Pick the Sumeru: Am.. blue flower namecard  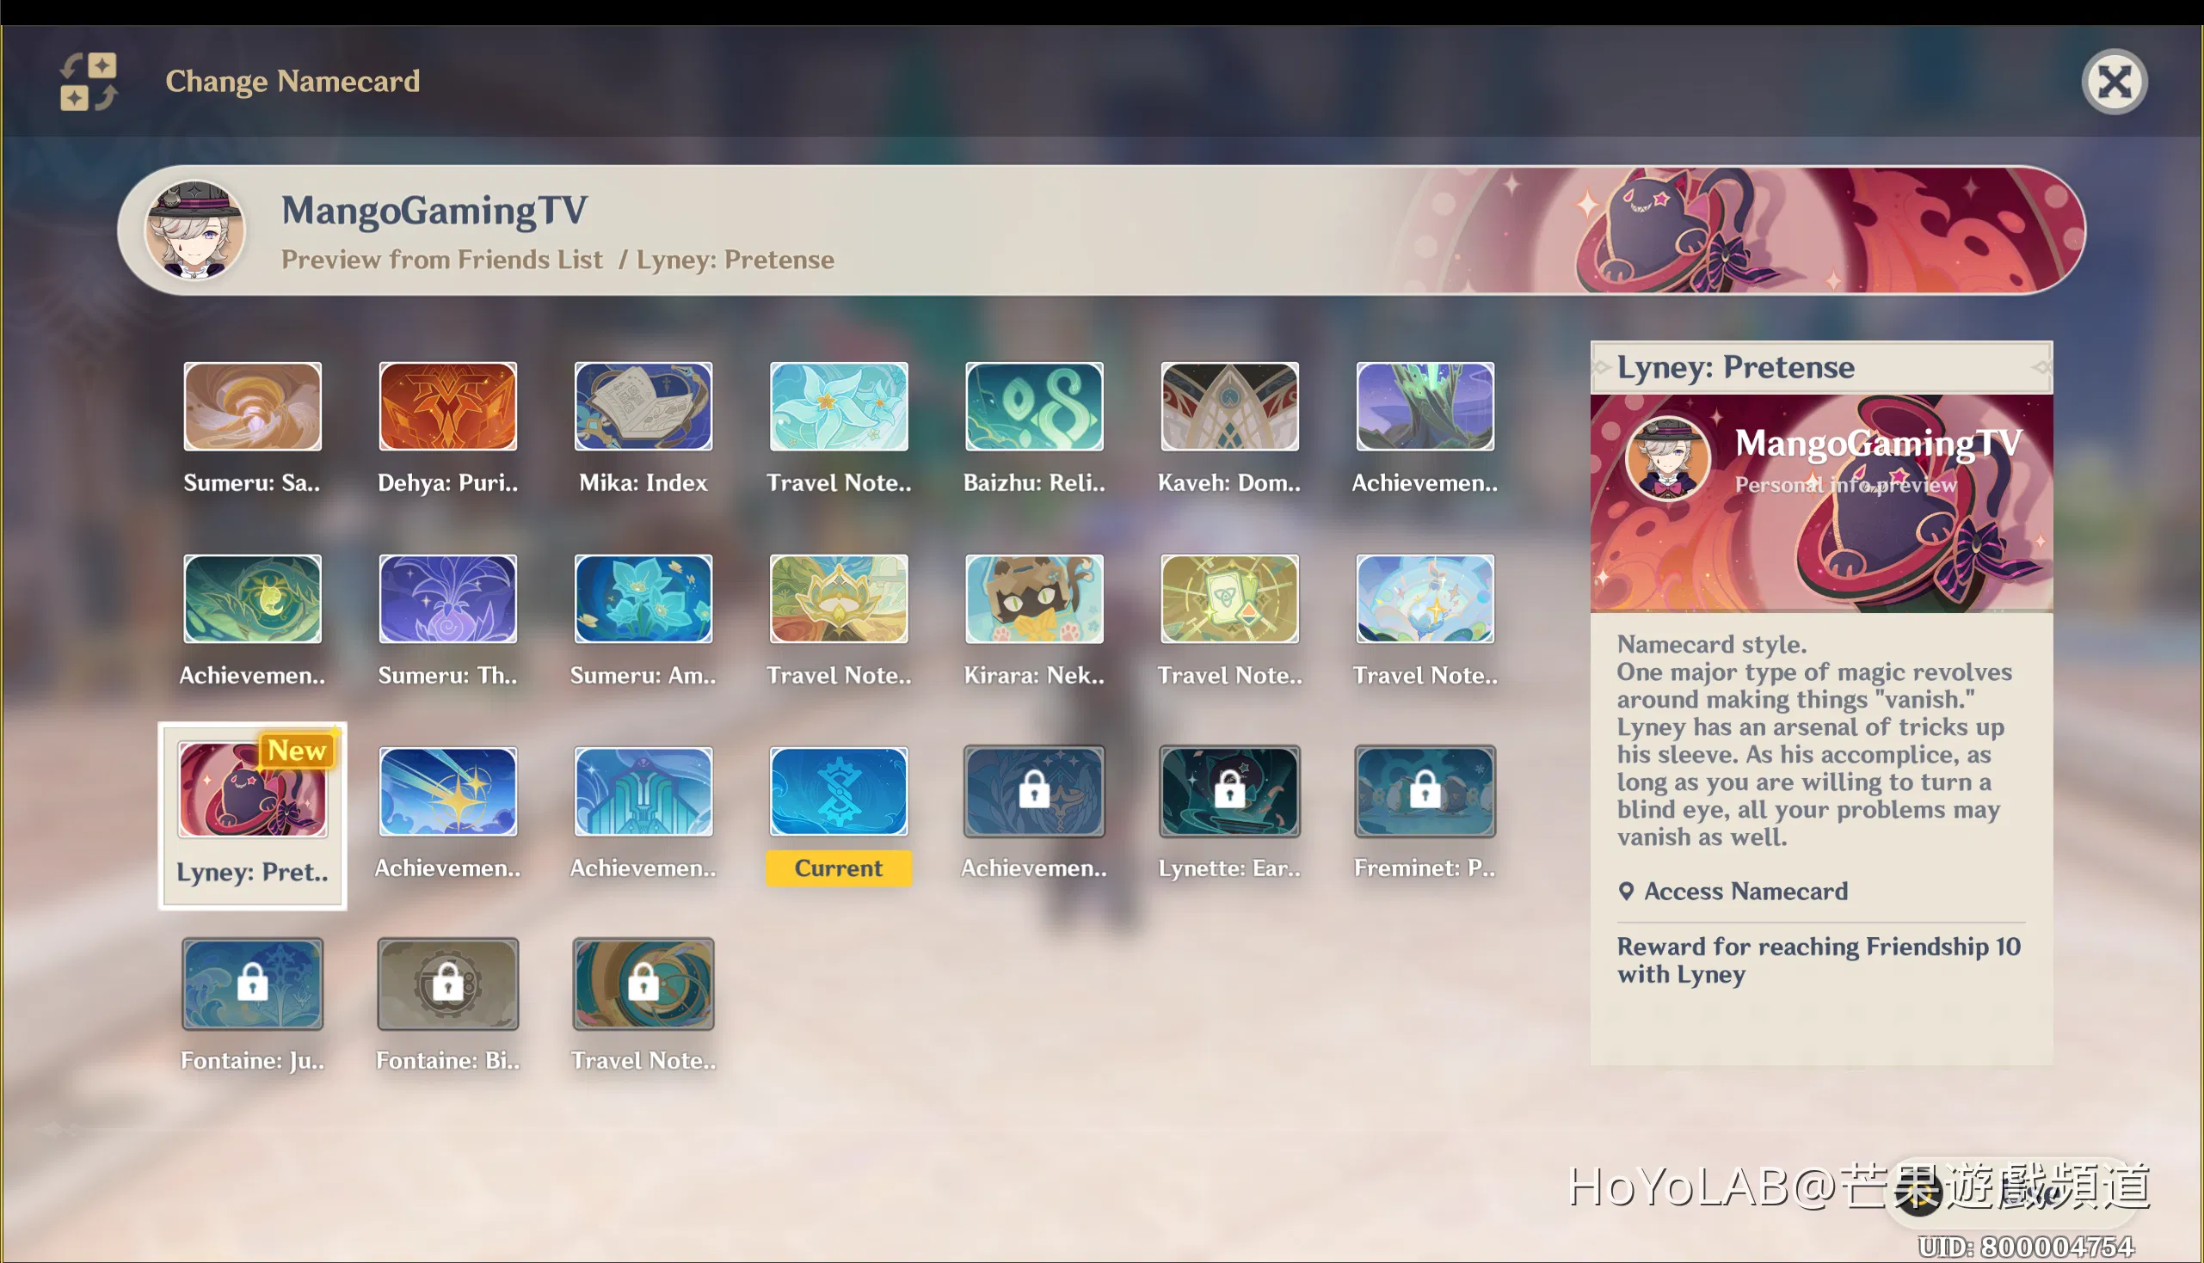(x=643, y=599)
